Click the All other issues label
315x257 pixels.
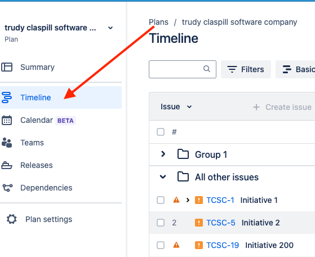227,177
